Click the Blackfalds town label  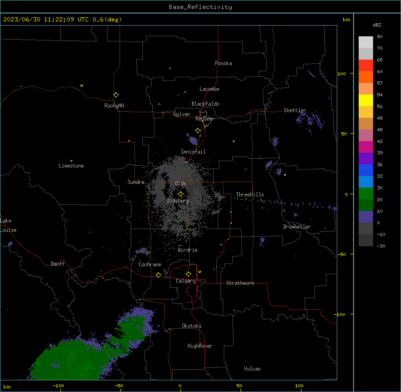coord(205,104)
